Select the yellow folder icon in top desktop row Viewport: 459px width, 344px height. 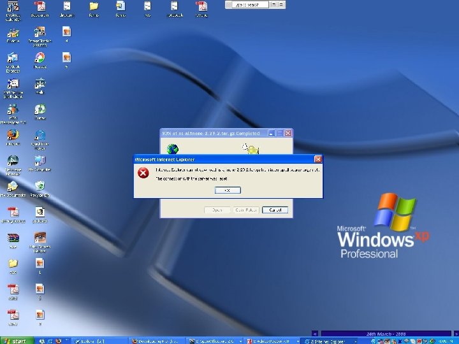94,6
